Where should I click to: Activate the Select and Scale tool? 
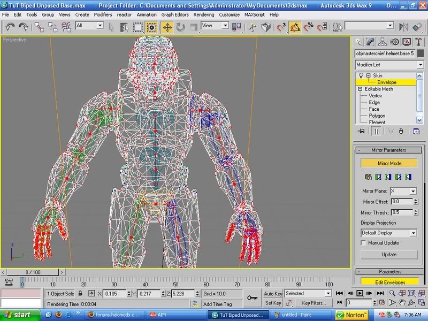click(x=194, y=27)
